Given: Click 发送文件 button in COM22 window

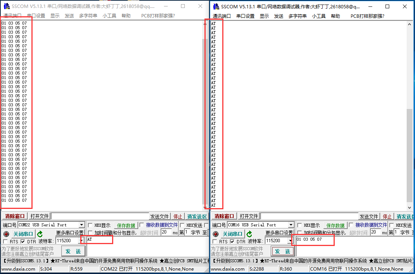Looking at the screenshot, I should click(159, 216).
